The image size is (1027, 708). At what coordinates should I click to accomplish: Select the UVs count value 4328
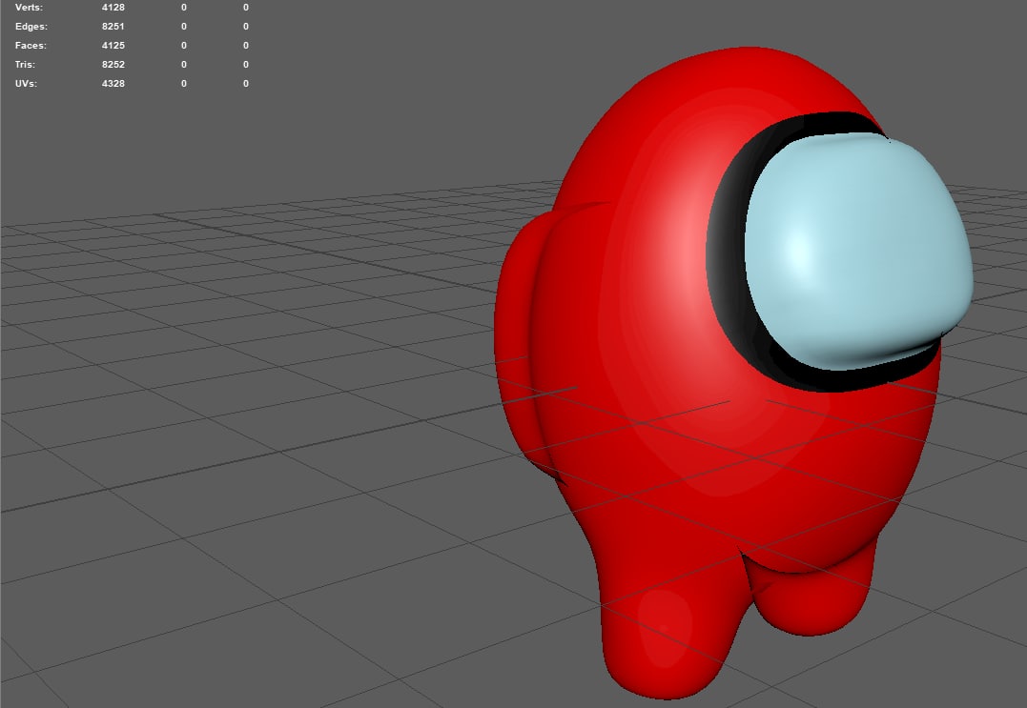pos(113,83)
